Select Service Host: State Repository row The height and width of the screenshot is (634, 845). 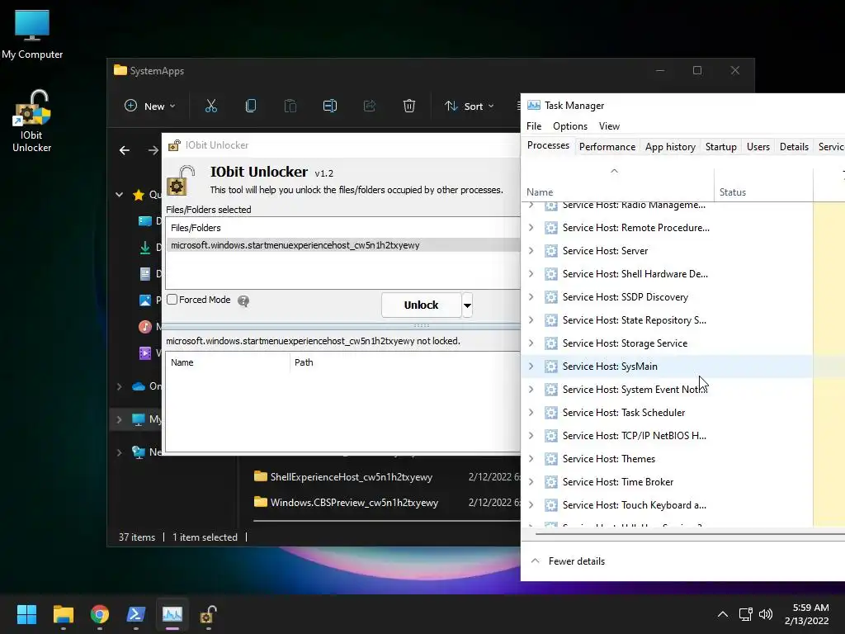coord(667,320)
